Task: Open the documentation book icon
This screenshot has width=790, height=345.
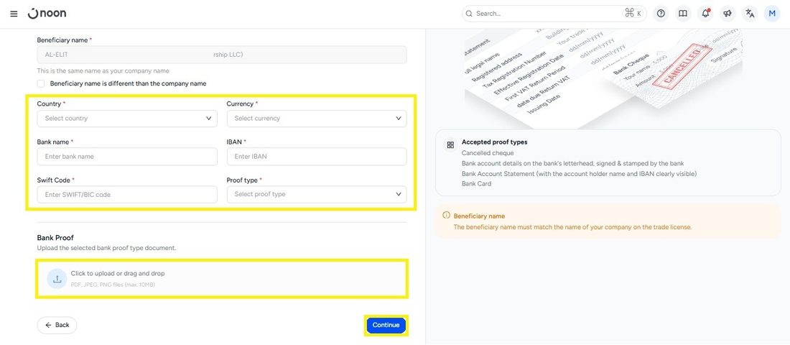Action: pos(683,14)
